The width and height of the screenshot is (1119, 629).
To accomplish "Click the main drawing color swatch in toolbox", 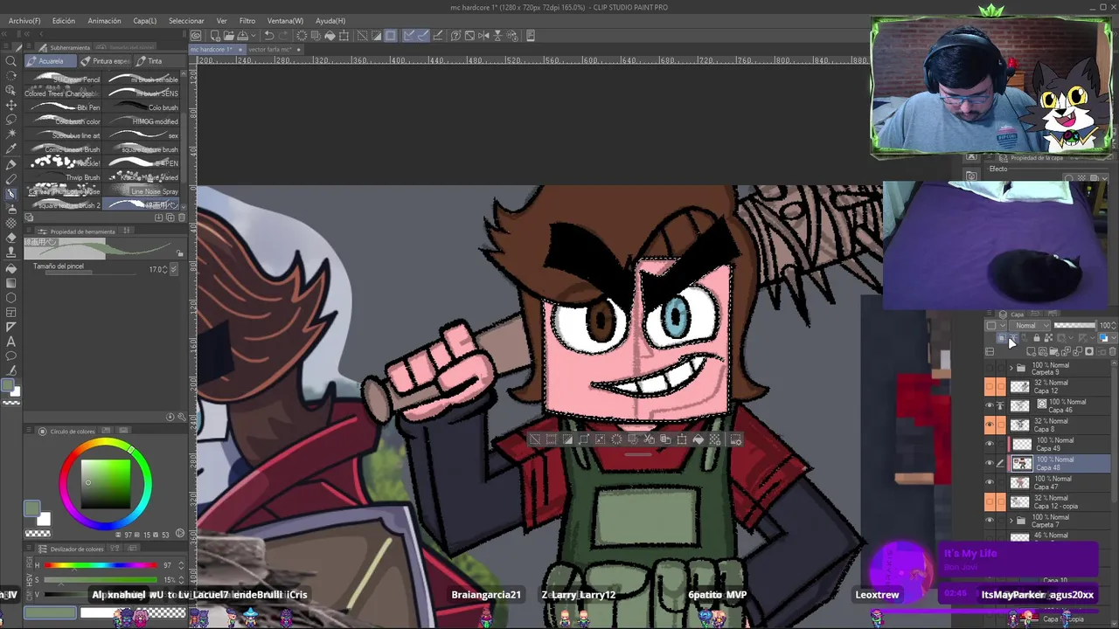I will tap(9, 386).
